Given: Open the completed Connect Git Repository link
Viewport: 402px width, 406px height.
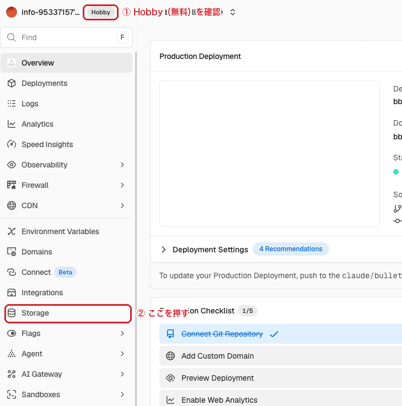Looking at the screenshot, I should 222,334.
